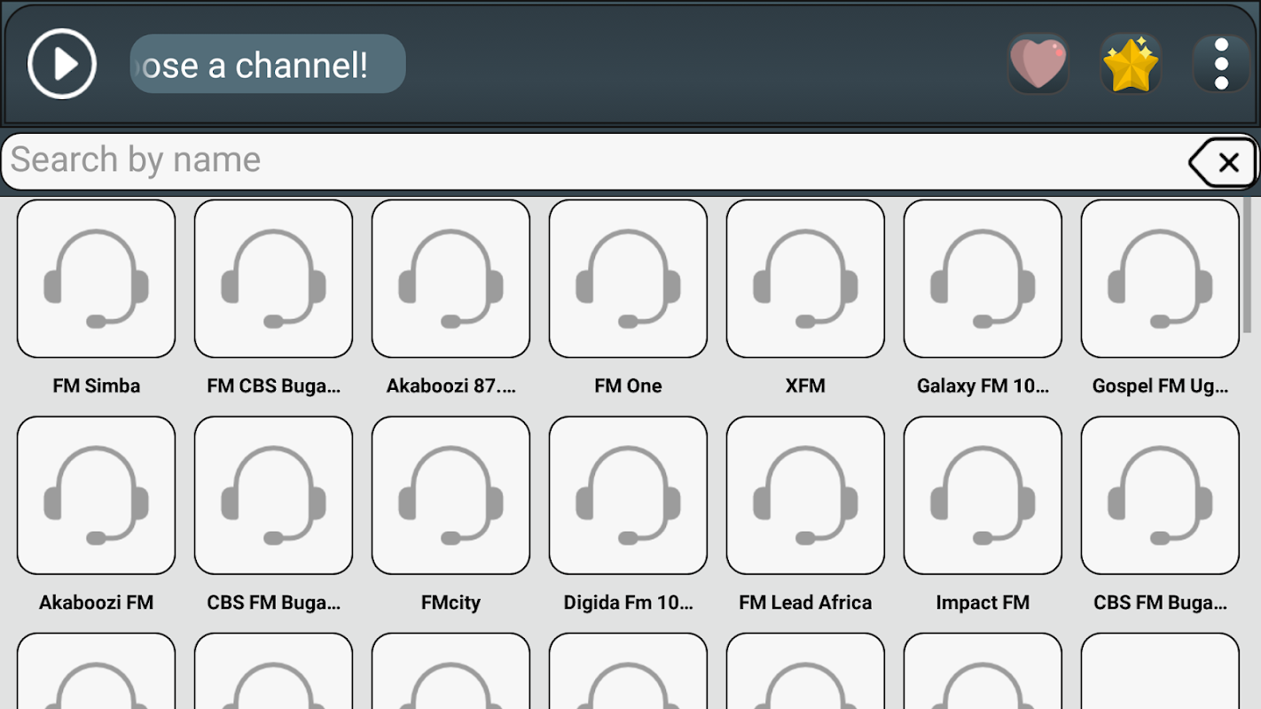Click the station list vertical scrollbar
The image size is (1261, 709).
click(x=1249, y=265)
